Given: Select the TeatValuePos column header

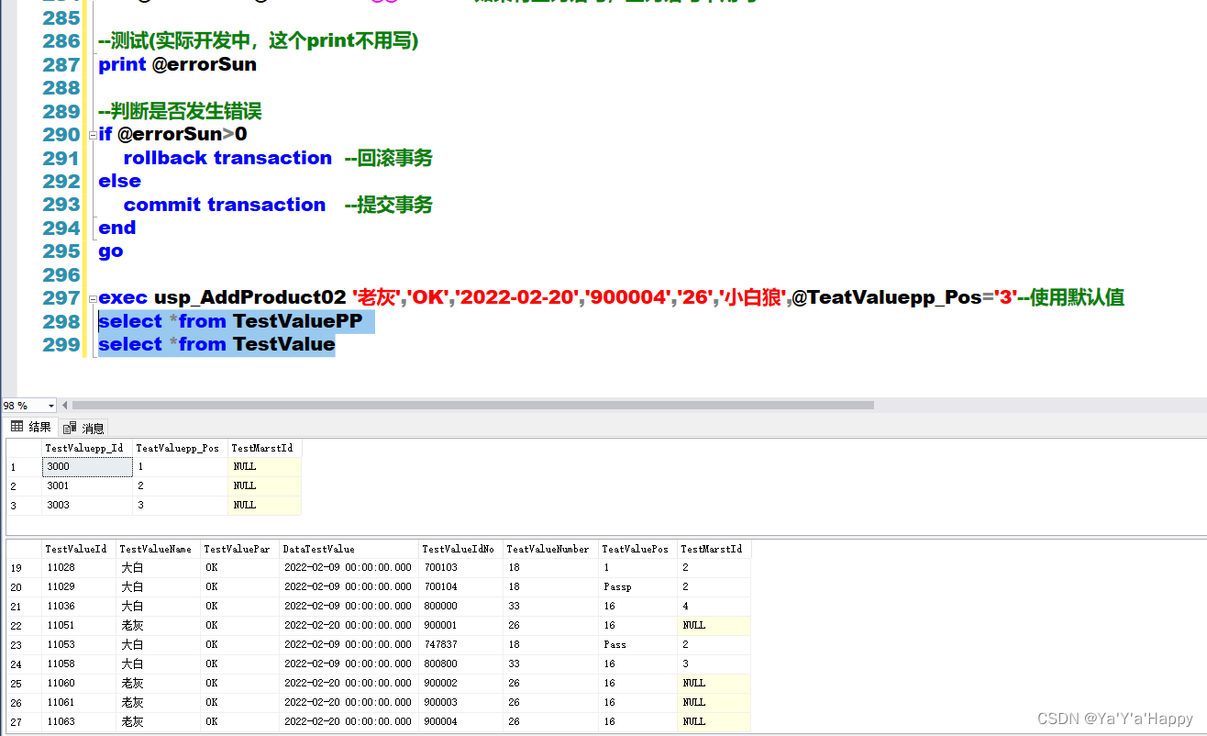Looking at the screenshot, I should [637, 549].
